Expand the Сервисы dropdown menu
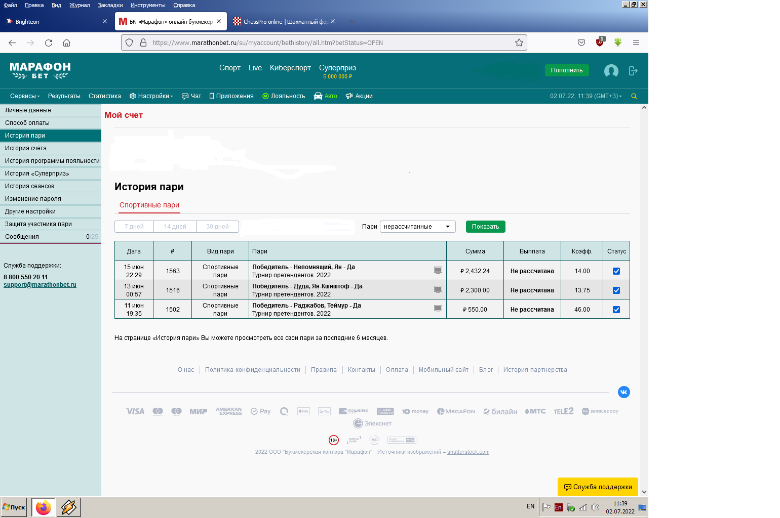This screenshot has height=518, width=780. [x=25, y=96]
